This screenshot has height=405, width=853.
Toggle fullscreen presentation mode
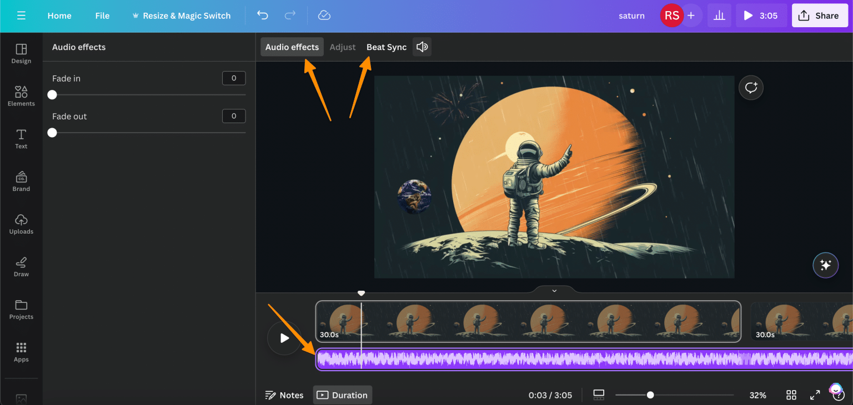(x=815, y=394)
